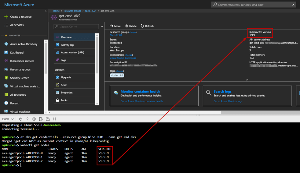
Task: Click the Dashboard icon in the sidebar
Action: click(x=6, y=52)
